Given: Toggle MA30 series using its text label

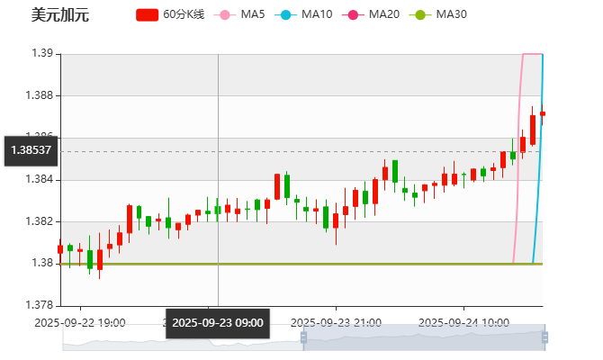Looking at the screenshot, I should coord(451,15).
